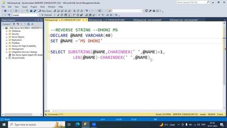
Task: Click the Increase Indent icon
Action: click(x=111, y=15)
